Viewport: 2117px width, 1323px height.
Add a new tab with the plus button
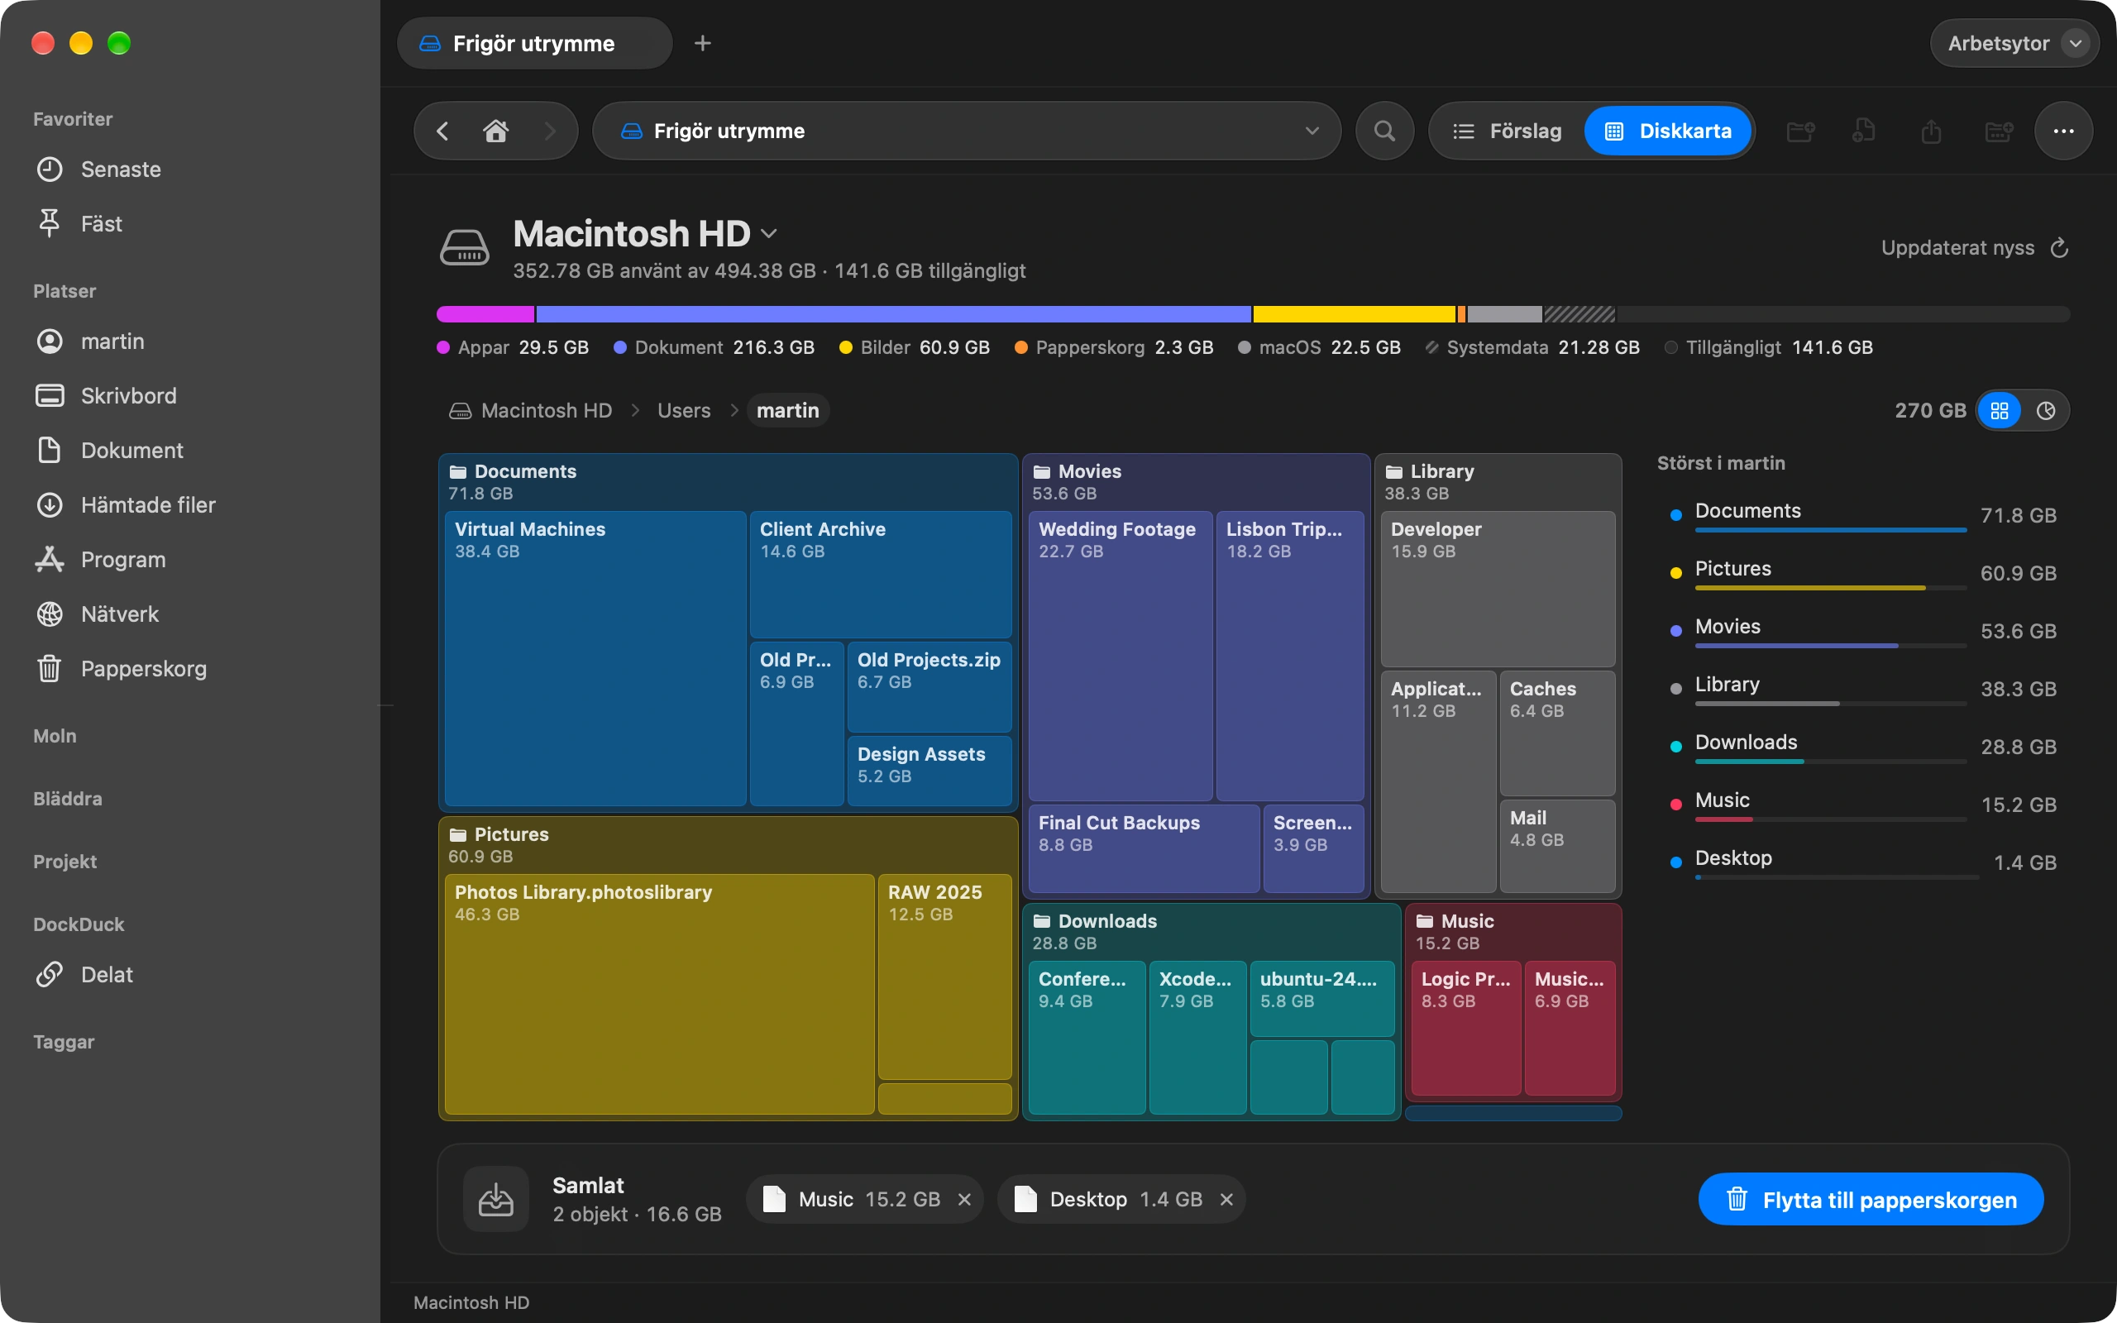(702, 43)
